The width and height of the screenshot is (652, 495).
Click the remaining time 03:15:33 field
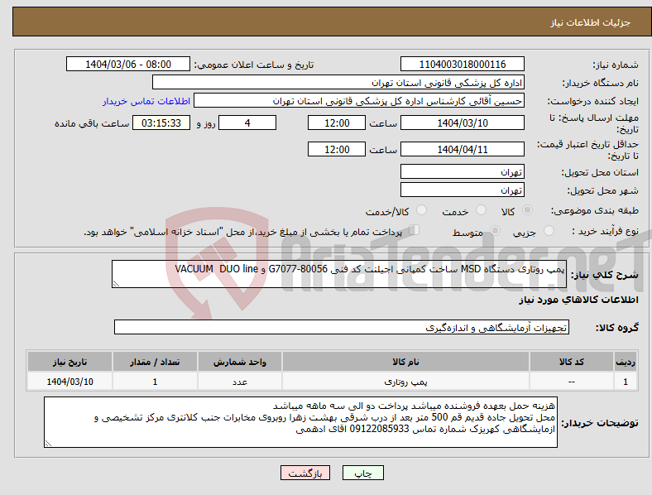(161, 123)
